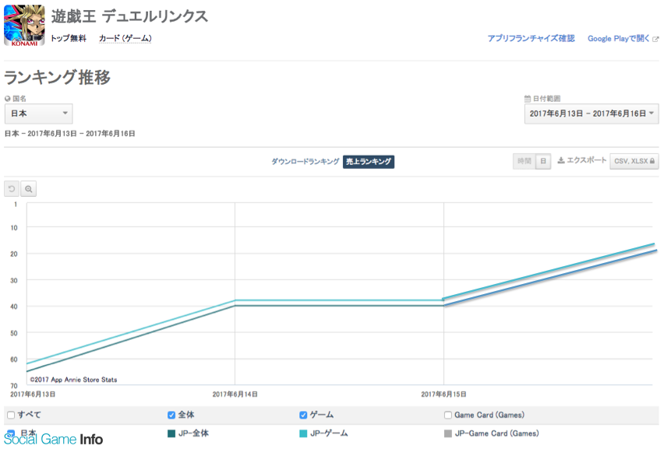This screenshot has width=664, height=449.
Task: Click the 遊戯王 デュエルリンクス app title
Action: point(129,16)
